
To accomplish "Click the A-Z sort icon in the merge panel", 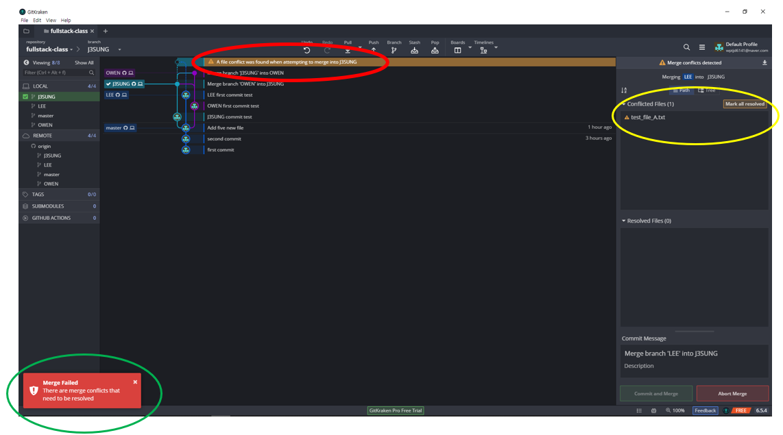I will (624, 90).
